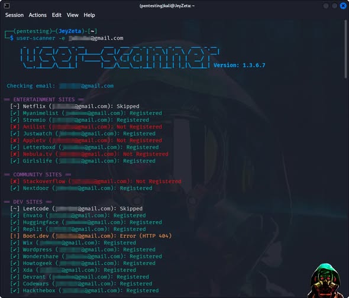349x298 pixels.
Task: Click the Nebula.tv Not Registered line
Action: [x=89, y=154]
